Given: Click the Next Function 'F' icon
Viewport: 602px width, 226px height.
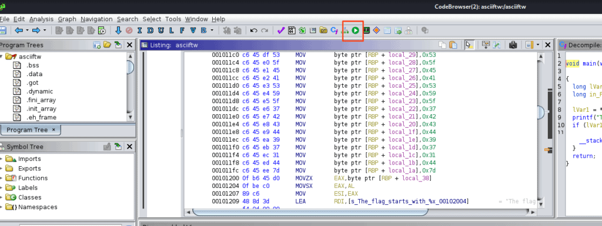Looking at the screenshot, I should point(182,30).
